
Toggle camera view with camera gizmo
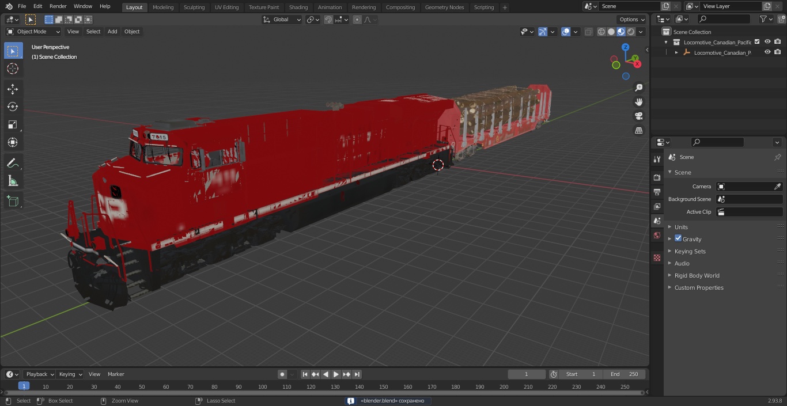[639, 116]
